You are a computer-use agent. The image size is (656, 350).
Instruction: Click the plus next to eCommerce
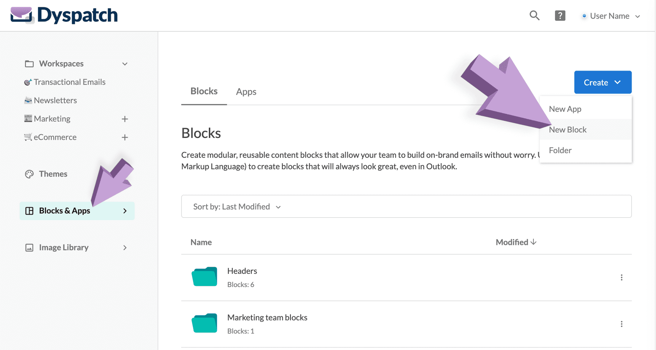[x=125, y=137]
